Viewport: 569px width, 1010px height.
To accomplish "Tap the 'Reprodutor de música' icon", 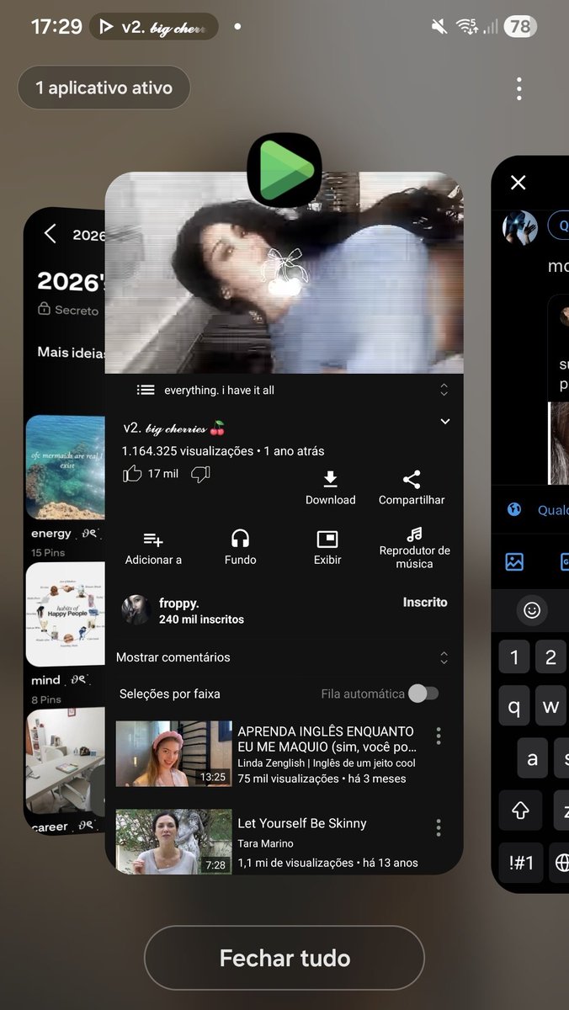I will (414, 534).
